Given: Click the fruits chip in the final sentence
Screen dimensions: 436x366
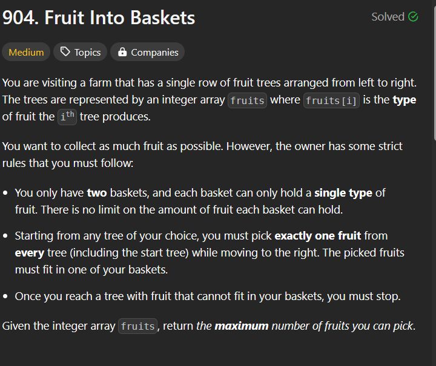Looking at the screenshot, I should coord(137,326).
